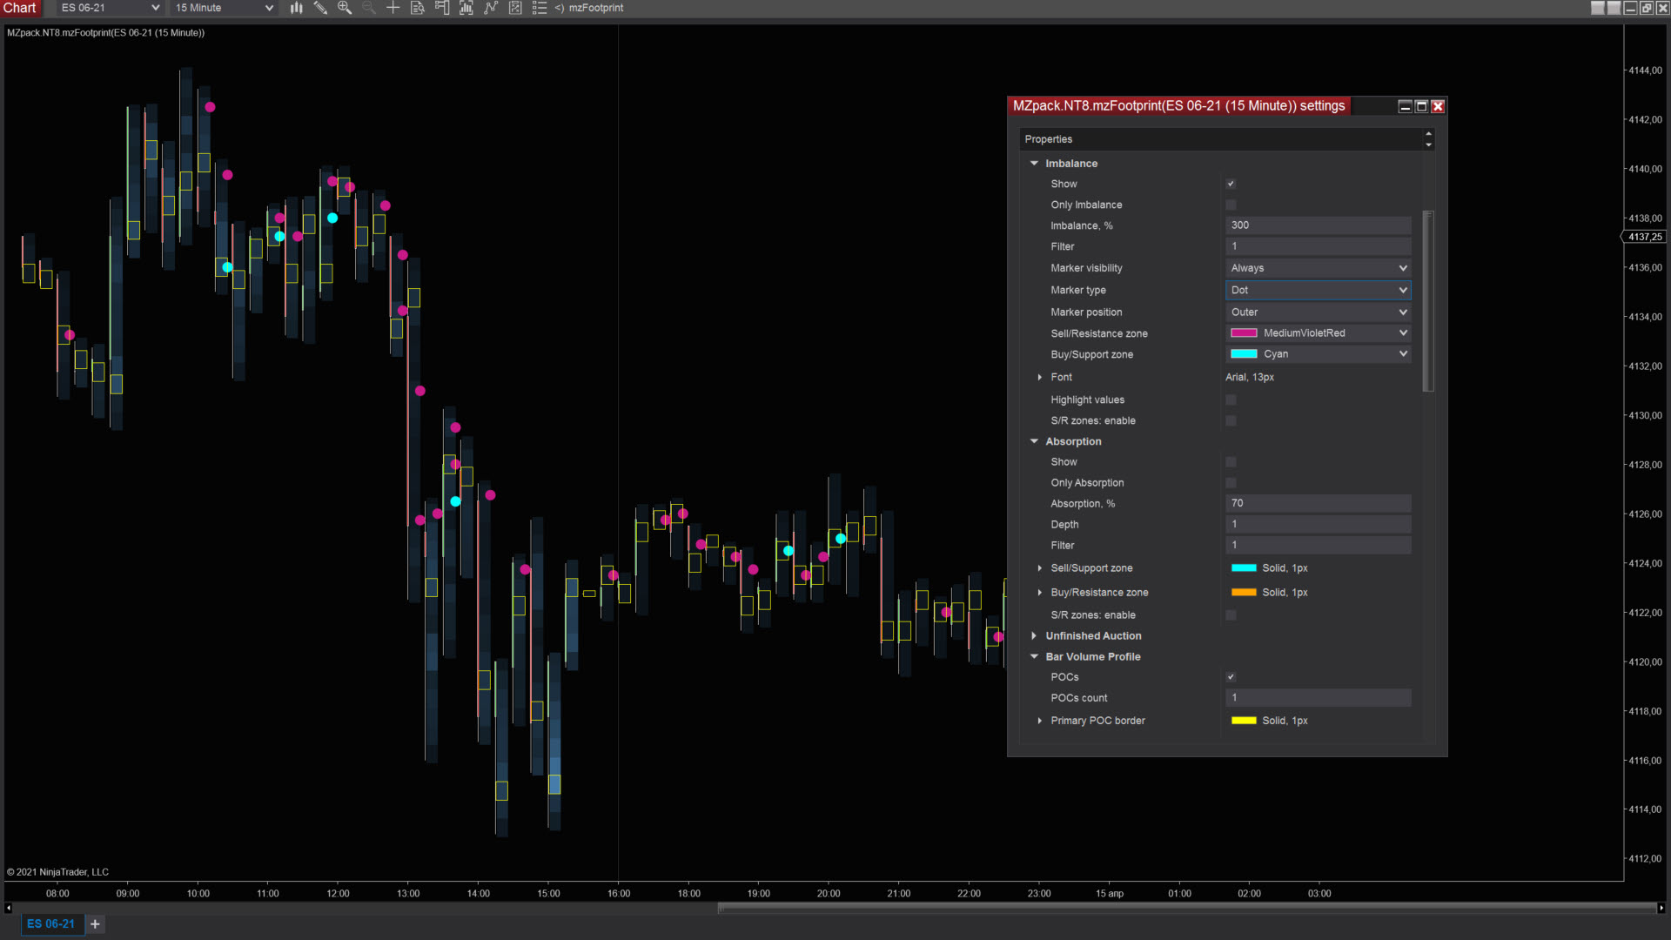
Task: Click the settings panel vertical scrollbar
Action: click(1427, 301)
